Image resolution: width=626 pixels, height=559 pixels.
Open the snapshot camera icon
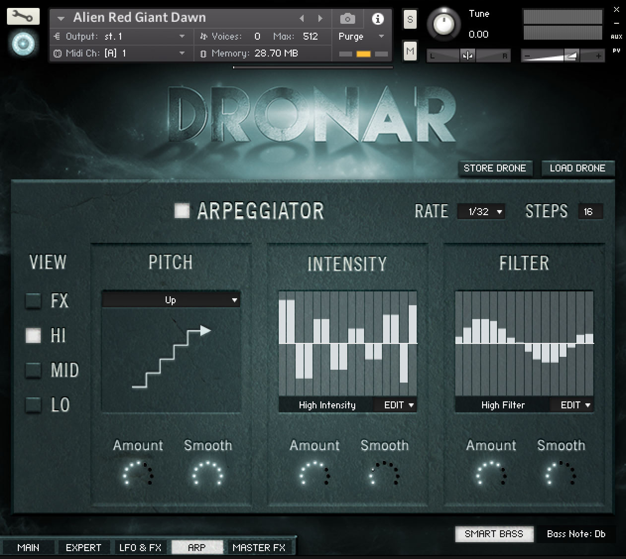tap(347, 18)
